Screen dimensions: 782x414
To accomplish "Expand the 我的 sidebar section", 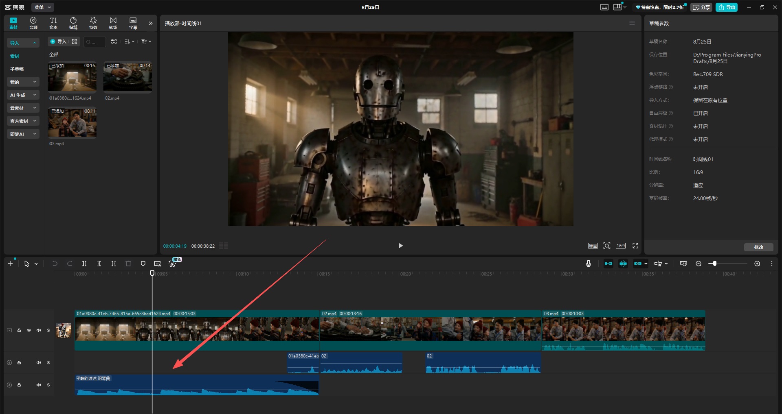I will tap(23, 82).
